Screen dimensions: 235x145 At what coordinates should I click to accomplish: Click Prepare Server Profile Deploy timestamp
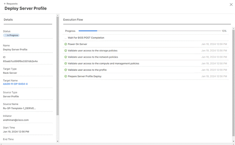click(x=214, y=76)
